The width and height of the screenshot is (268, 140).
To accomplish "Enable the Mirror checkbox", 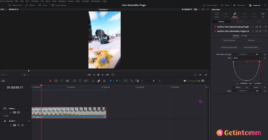I will coord(234,87).
